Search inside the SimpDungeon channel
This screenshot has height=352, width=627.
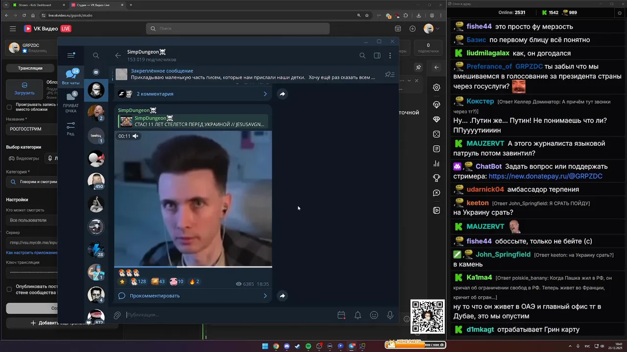(362, 56)
